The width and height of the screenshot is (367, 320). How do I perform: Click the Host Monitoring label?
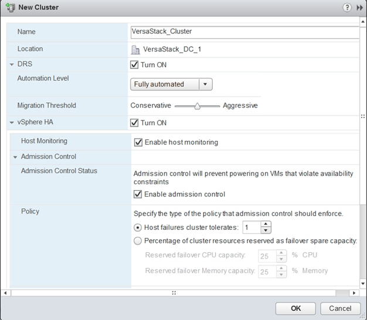click(x=44, y=141)
